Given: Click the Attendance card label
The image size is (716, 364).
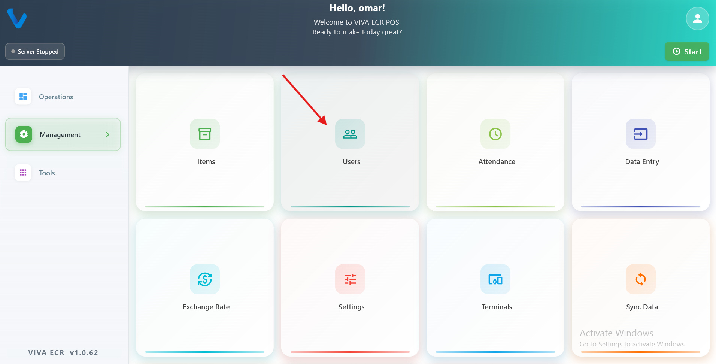Looking at the screenshot, I should [x=497, y=162].
